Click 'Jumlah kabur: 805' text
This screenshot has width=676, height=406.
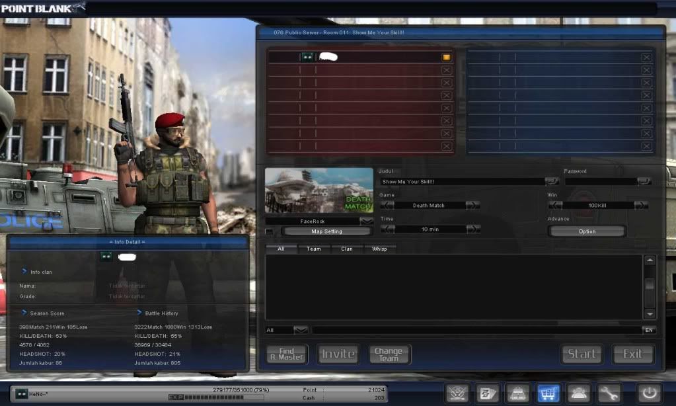tap(157, 363)
